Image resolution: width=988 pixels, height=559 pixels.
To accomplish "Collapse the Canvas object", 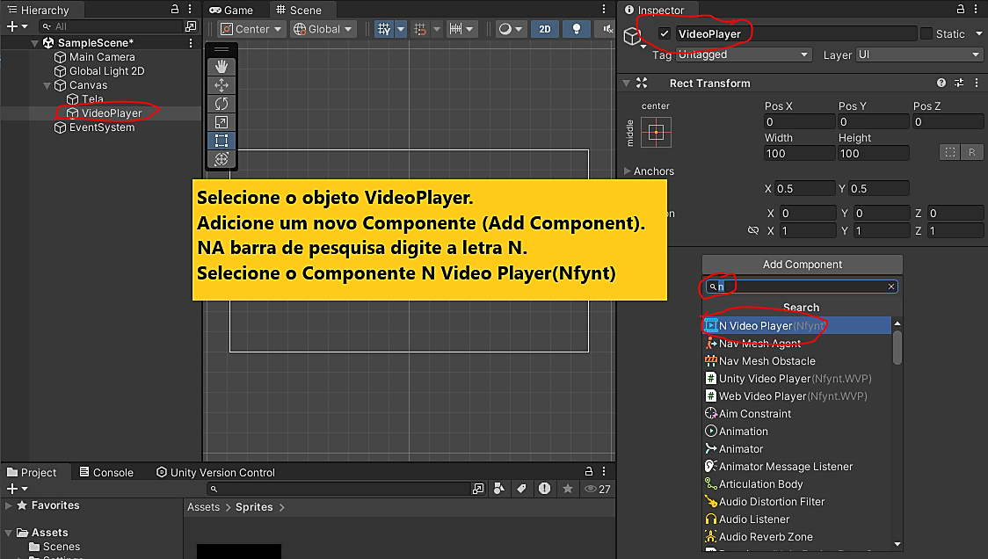I will click(x=47, y=85).
